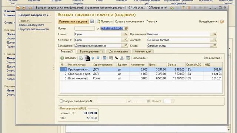237x133 pixels.
Task: Open the Печать dropdown menu
Action: pyautogui.click(x=151, y=21)
